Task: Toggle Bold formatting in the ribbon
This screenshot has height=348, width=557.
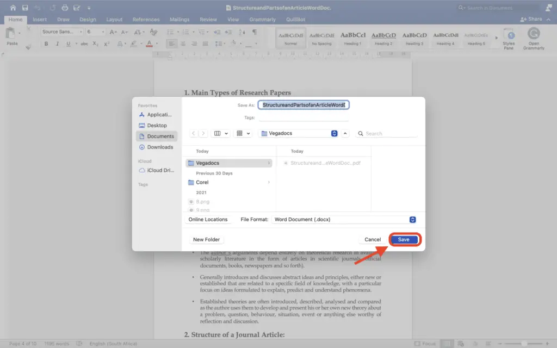Action: coord(46,43)
